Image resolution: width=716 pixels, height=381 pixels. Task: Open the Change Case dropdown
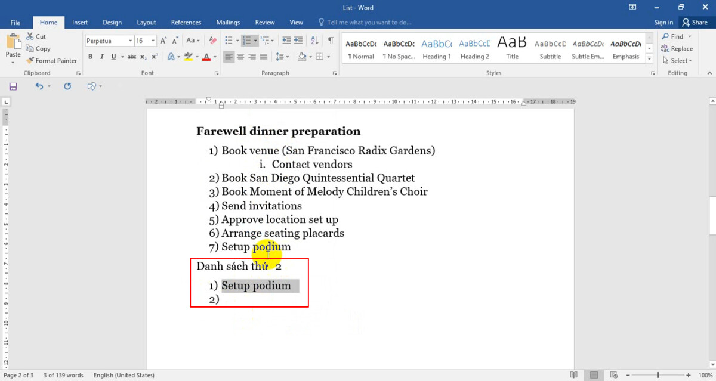point(192,41)
